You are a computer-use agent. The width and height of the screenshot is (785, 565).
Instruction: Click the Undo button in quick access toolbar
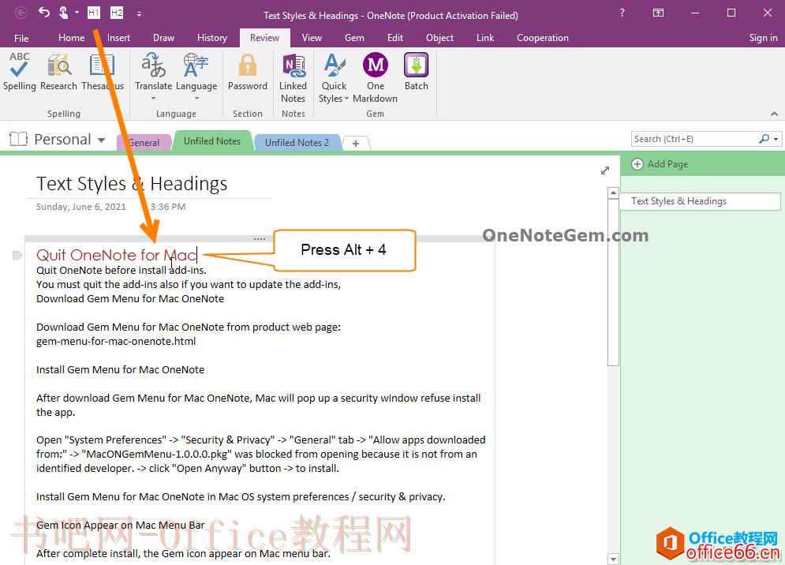click(44, 13)
